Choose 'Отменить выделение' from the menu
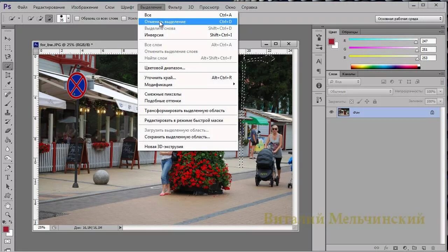Screen dimensions: 448x252 (188, 22)
